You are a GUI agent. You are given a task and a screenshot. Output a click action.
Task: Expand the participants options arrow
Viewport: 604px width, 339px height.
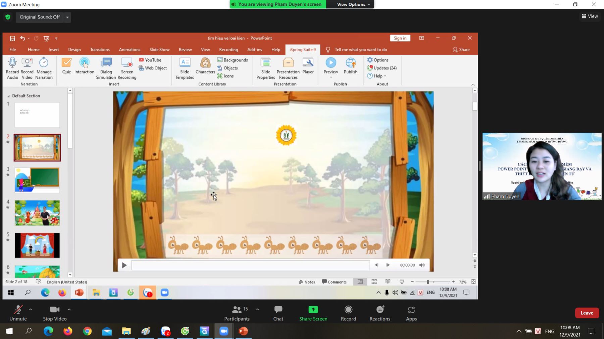click(x=257, y=310)
